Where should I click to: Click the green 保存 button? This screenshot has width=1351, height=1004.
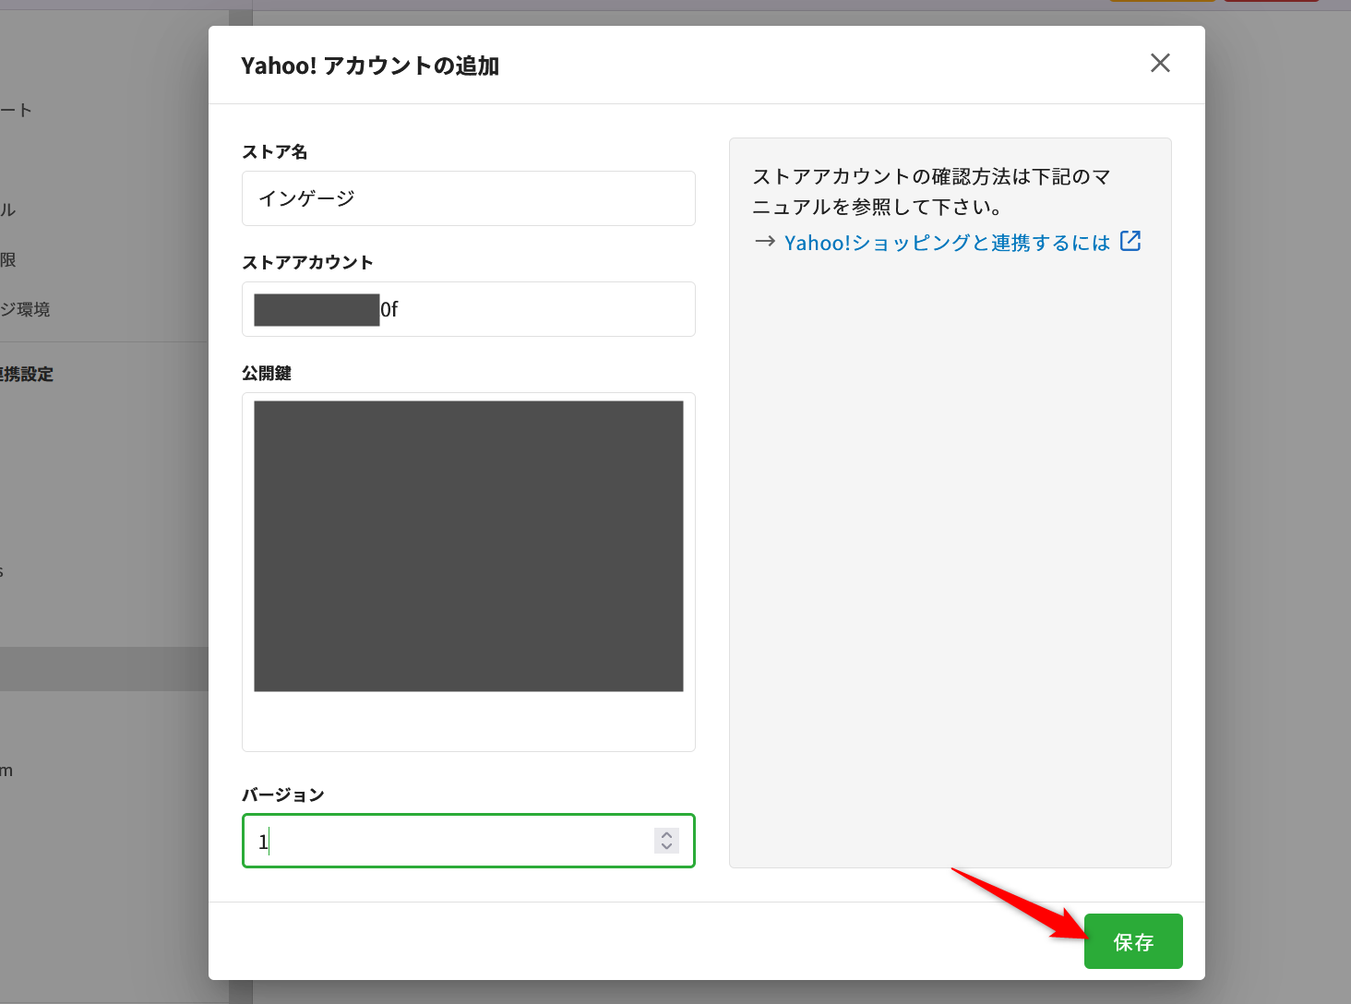pos(1132,941)
